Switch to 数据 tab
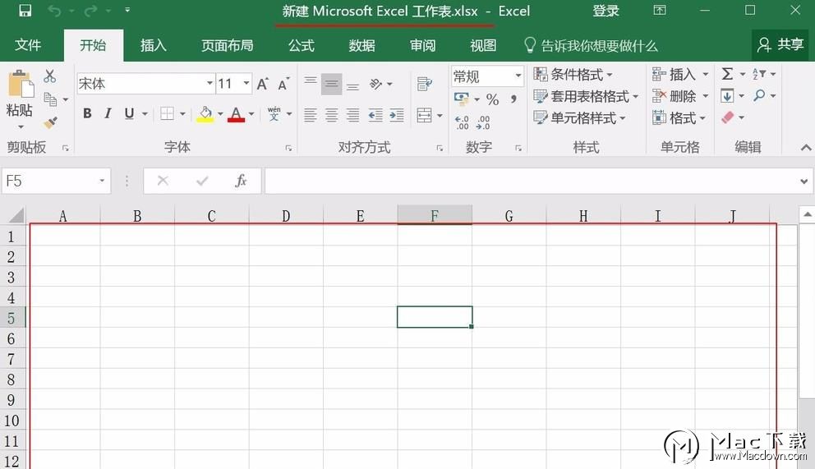The height and width of the screenshot is (469, 815). point(361,46)
